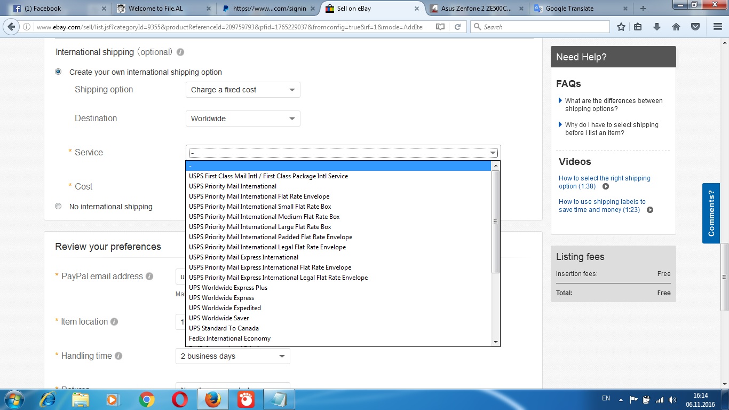The width and height of the screenshot is (729, 410).
Task: Click the blue Comments? side button
Action: click(x=711, y=213)
